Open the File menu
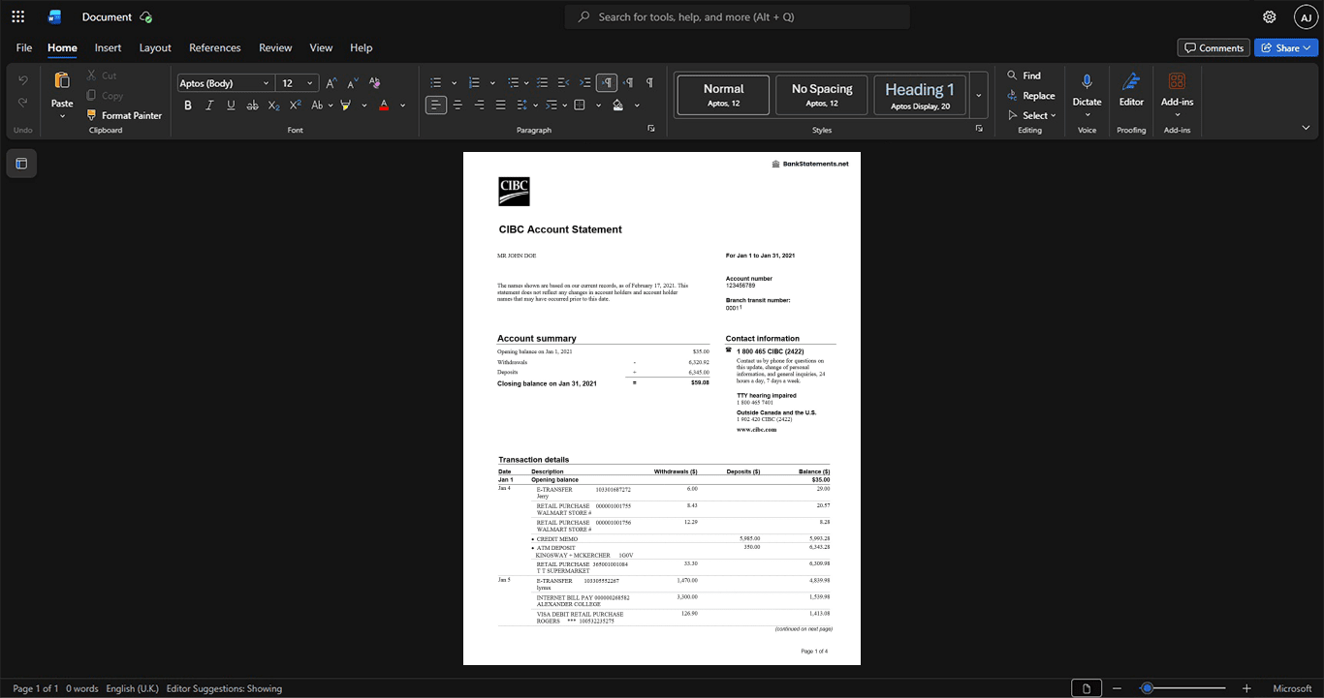This screenshot has width=1324, height=698. pos(24,47)
